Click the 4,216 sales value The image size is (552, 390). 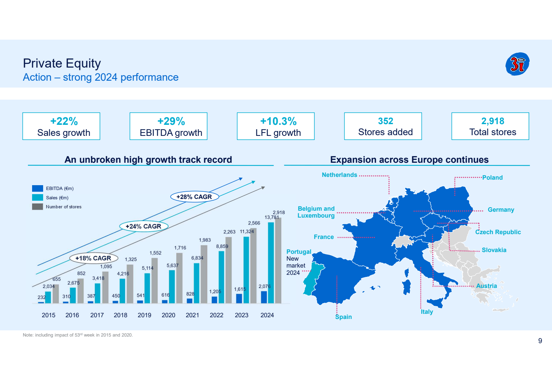click(123, 274)
